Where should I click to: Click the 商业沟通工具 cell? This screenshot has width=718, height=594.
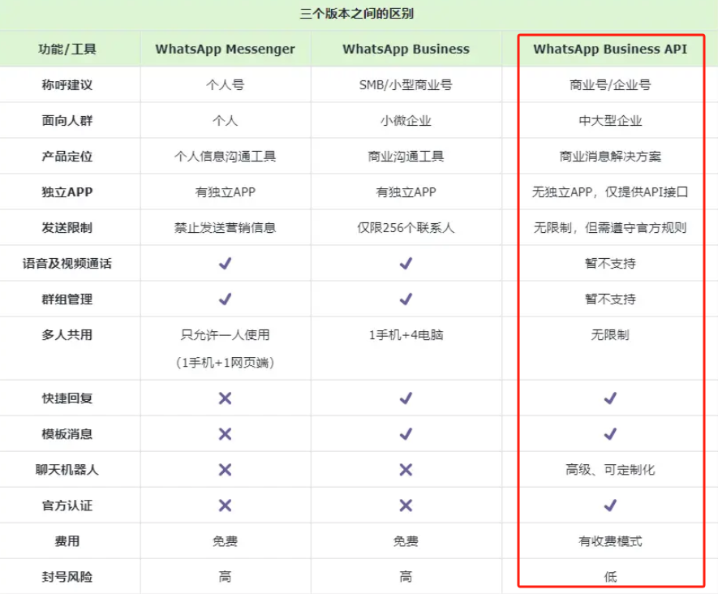(406, 157)
